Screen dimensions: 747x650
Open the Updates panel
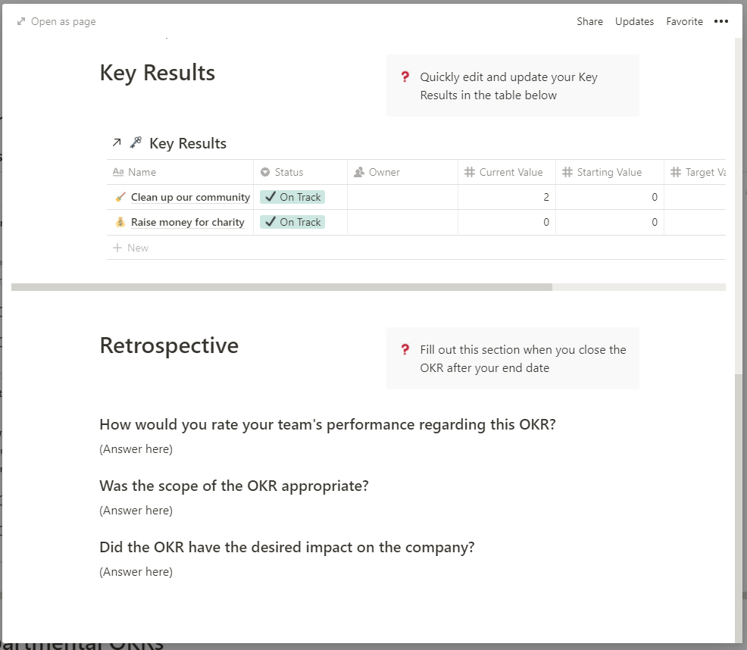[634, 21]
